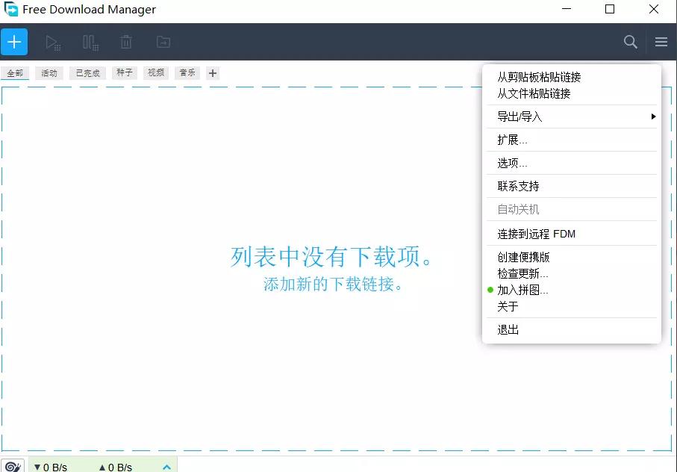Click 退出 to exit the app
Image resolution: width=677 pixels, height=472 pixels.
click(508, 329)
